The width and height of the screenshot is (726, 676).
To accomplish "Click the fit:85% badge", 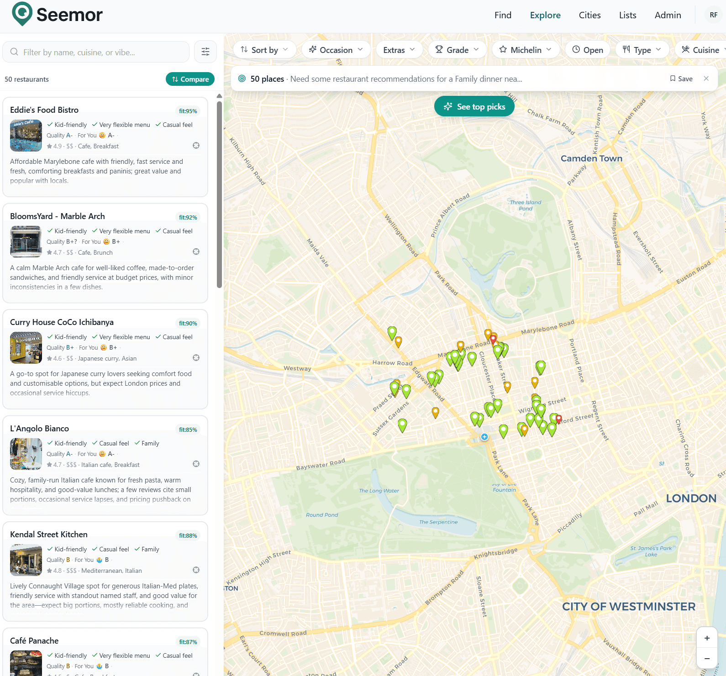I will point(188,430).
